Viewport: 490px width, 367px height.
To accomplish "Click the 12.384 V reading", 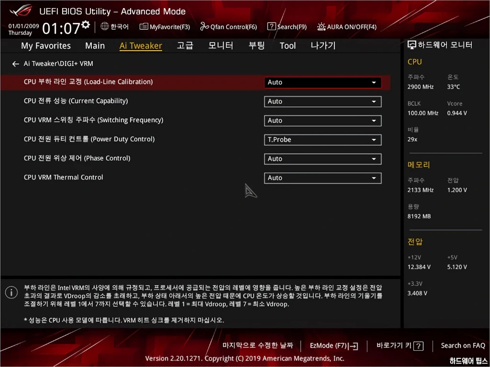I will point(419,267).
